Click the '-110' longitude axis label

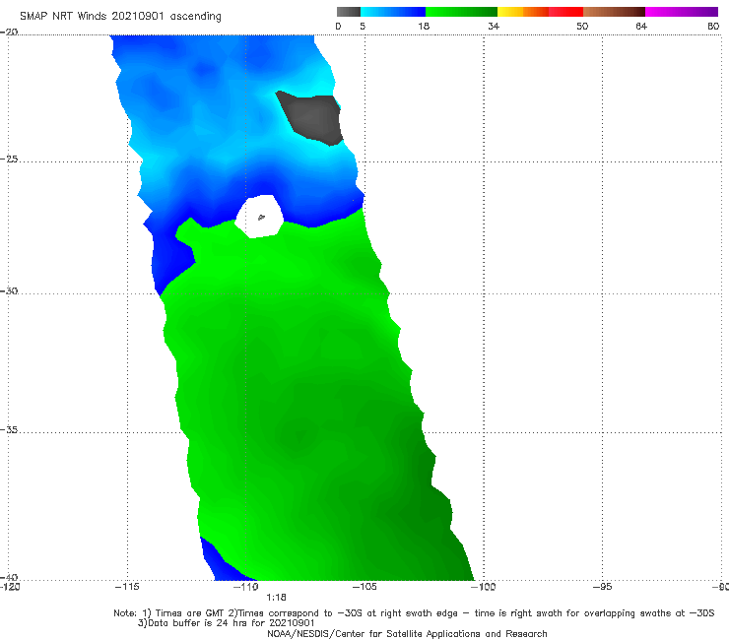click(x=246, y=587)
